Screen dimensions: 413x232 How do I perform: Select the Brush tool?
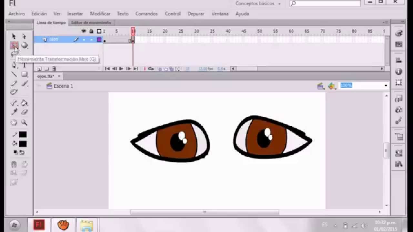pyautogui.click(x=25, y=83)
